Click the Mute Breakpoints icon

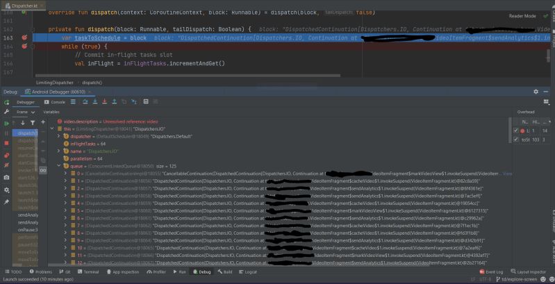(x=6, y=165)
